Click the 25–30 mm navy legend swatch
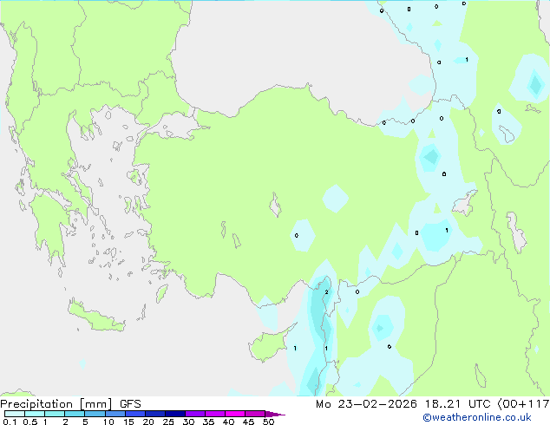550x425 pixels. 175,414
